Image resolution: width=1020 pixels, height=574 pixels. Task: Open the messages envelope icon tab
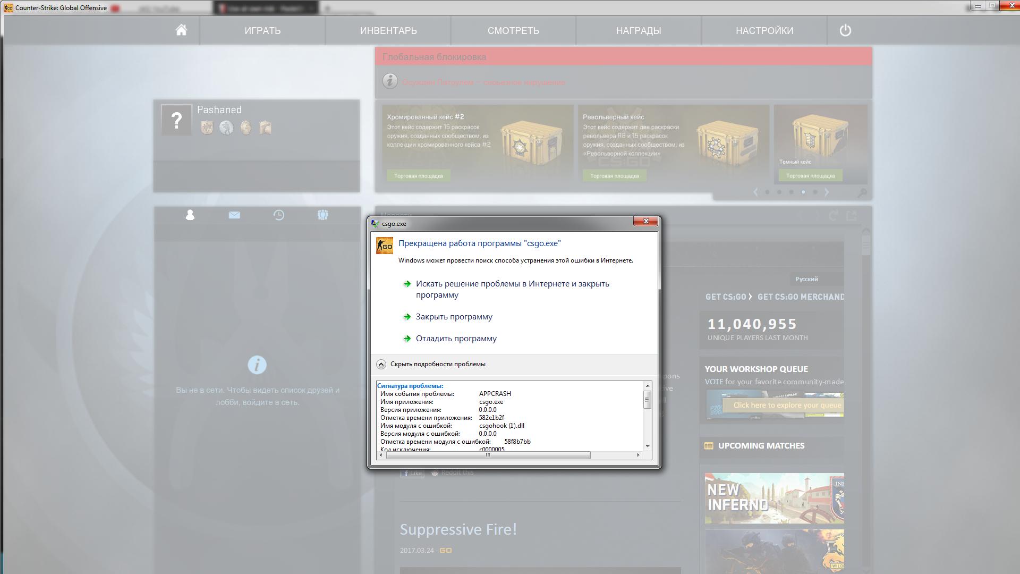[234, 215]
